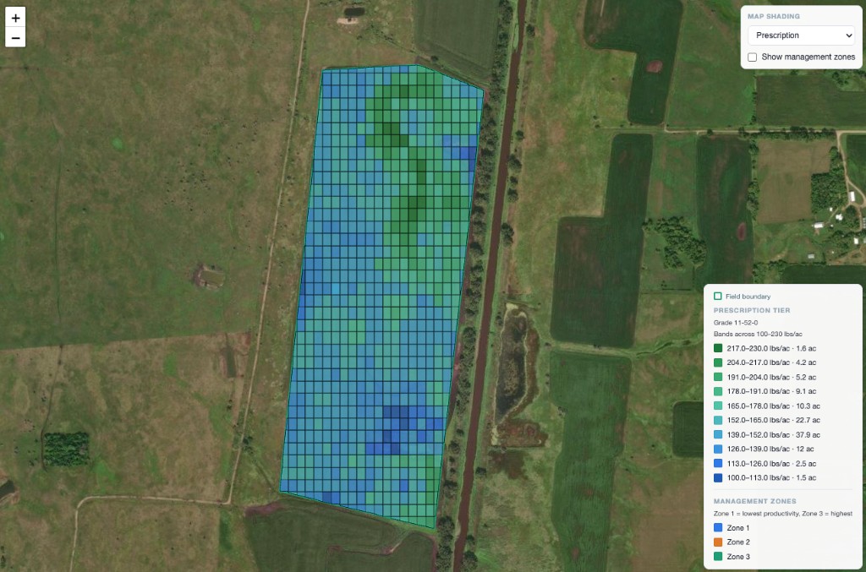Select the 100.0–113.0 lbs/ac color swatch
866x572 pixels.
(x=718, y=477)
